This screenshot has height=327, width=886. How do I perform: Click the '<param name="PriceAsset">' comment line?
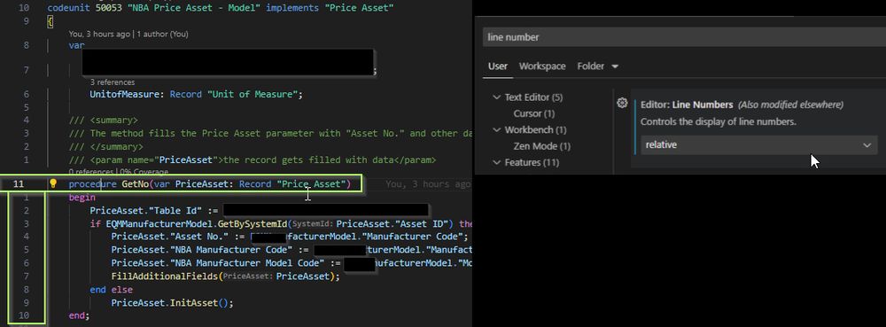pos(252,160)
